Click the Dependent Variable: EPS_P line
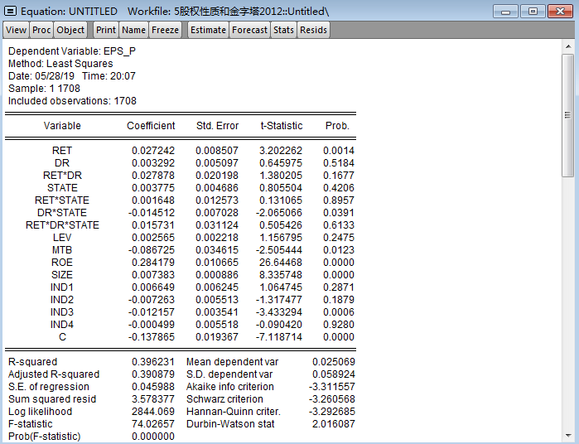579x444 pixels. pyautogui.click(x=72, y=51)
